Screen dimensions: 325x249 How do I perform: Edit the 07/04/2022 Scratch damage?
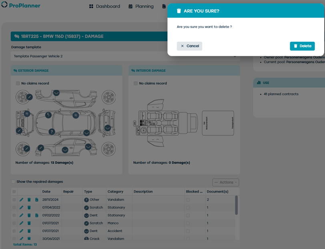pyautogui.click(x=21, y=207)
